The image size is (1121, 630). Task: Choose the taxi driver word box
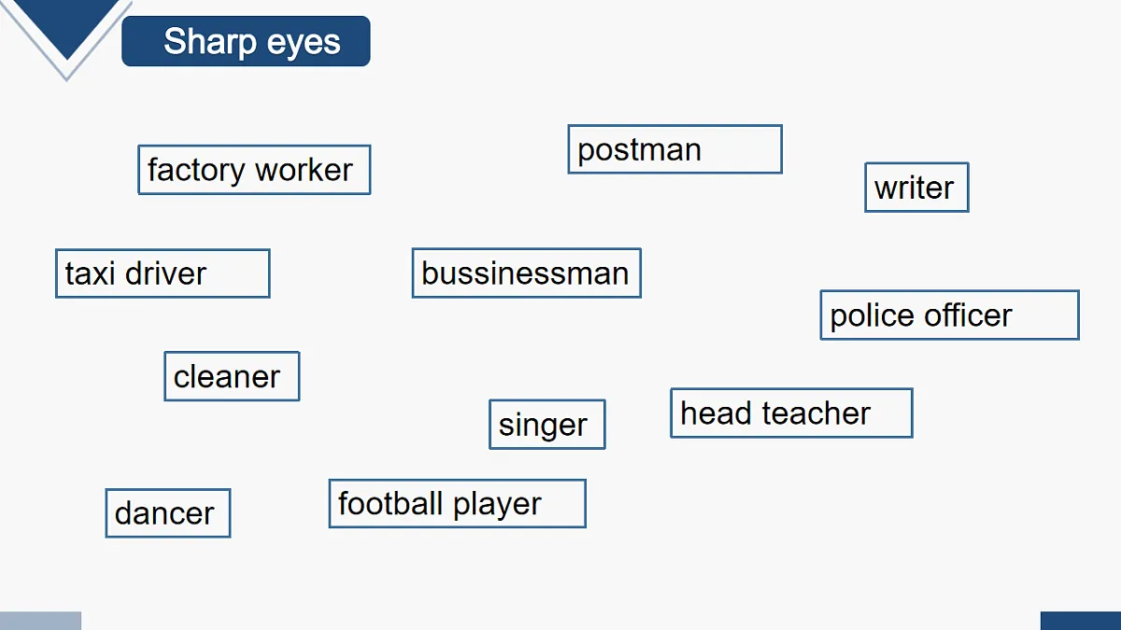coord(163,273)
